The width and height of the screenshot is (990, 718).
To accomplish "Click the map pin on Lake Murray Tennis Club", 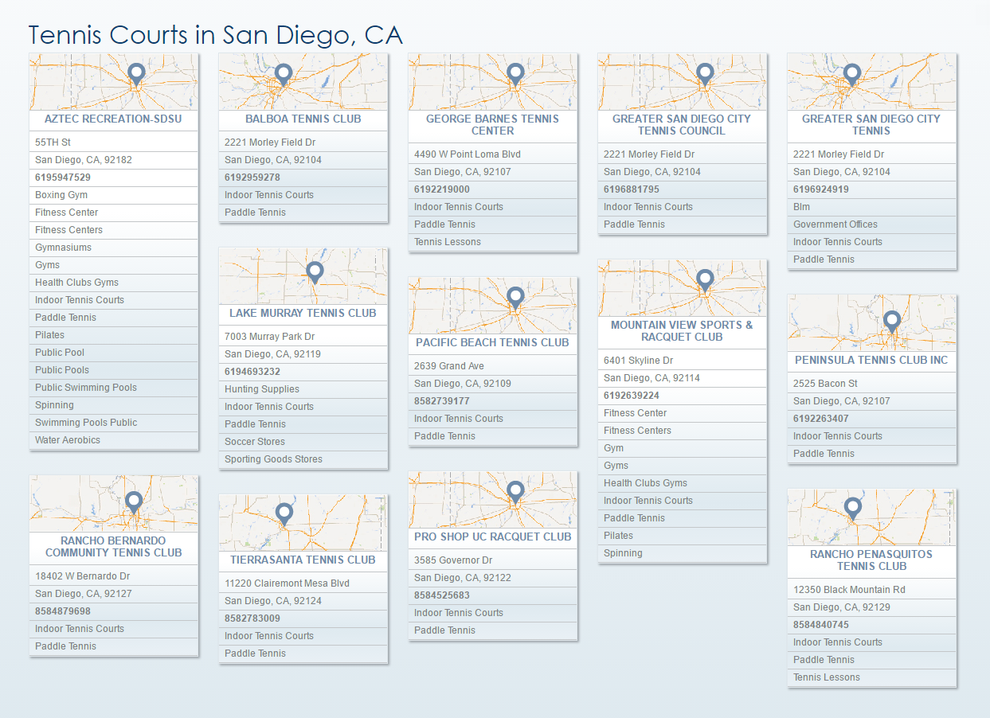I will point(315,271).
